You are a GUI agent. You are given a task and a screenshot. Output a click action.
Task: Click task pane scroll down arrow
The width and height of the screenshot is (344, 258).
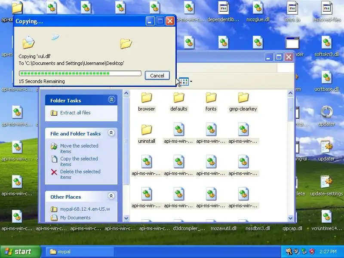(126, 218)
